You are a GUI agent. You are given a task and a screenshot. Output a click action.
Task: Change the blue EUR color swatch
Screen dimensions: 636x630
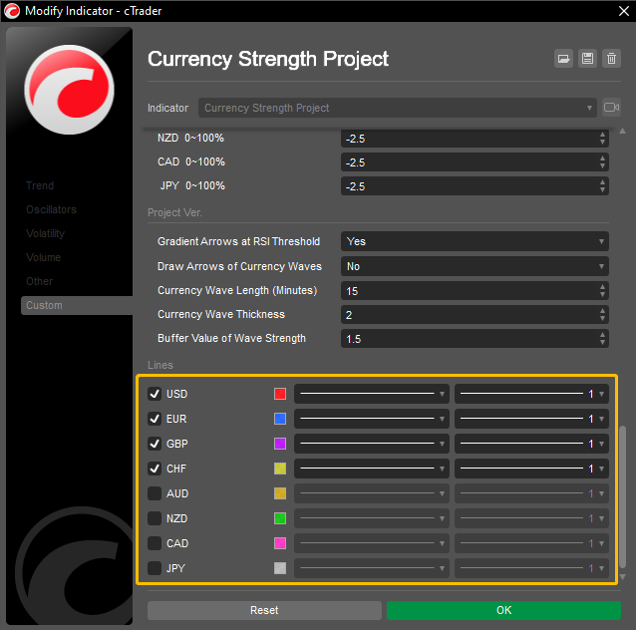click(280, 419)
